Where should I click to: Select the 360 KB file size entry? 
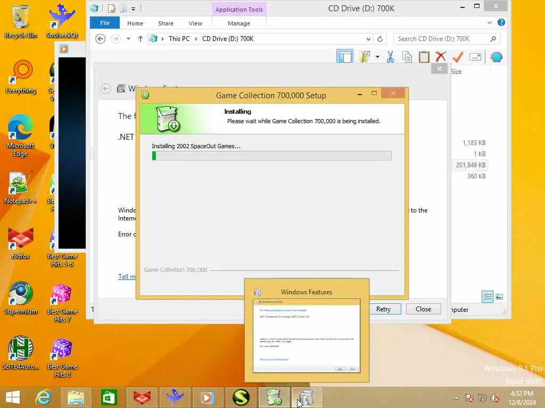pyautogui.click(x=476, y=176)
